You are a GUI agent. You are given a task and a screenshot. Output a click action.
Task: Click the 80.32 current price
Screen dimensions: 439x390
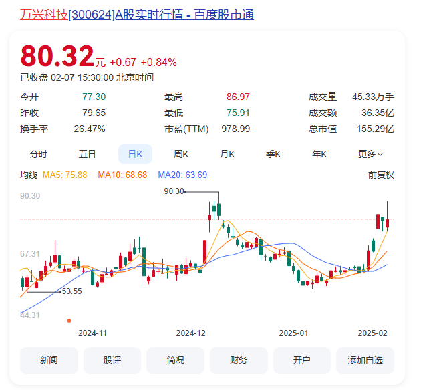[x=57, y=56]
